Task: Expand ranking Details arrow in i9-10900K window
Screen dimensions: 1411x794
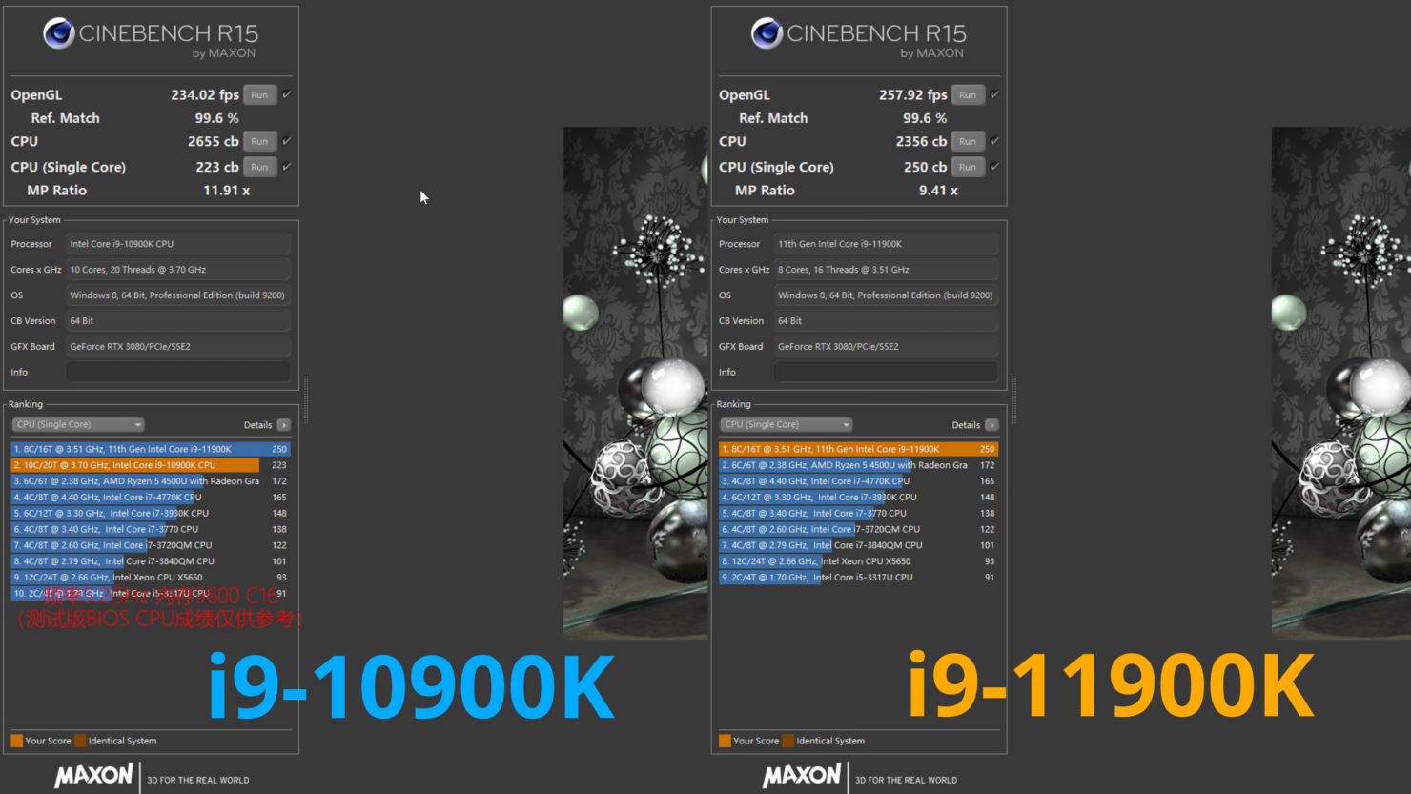Action: 284,425
